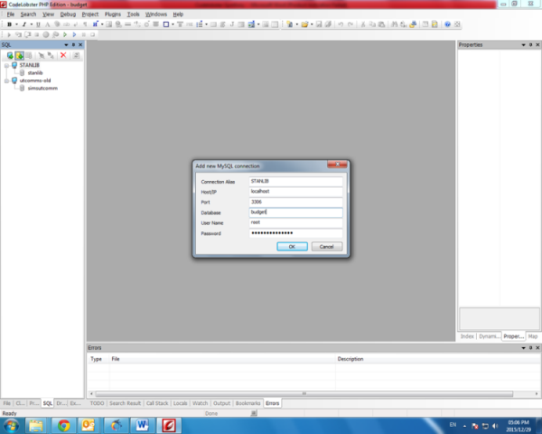Image resolution: width=542 pixels, height=434 pixels.
Task: Click the Host/IP field containing localhost
Action: pos(295,192)
